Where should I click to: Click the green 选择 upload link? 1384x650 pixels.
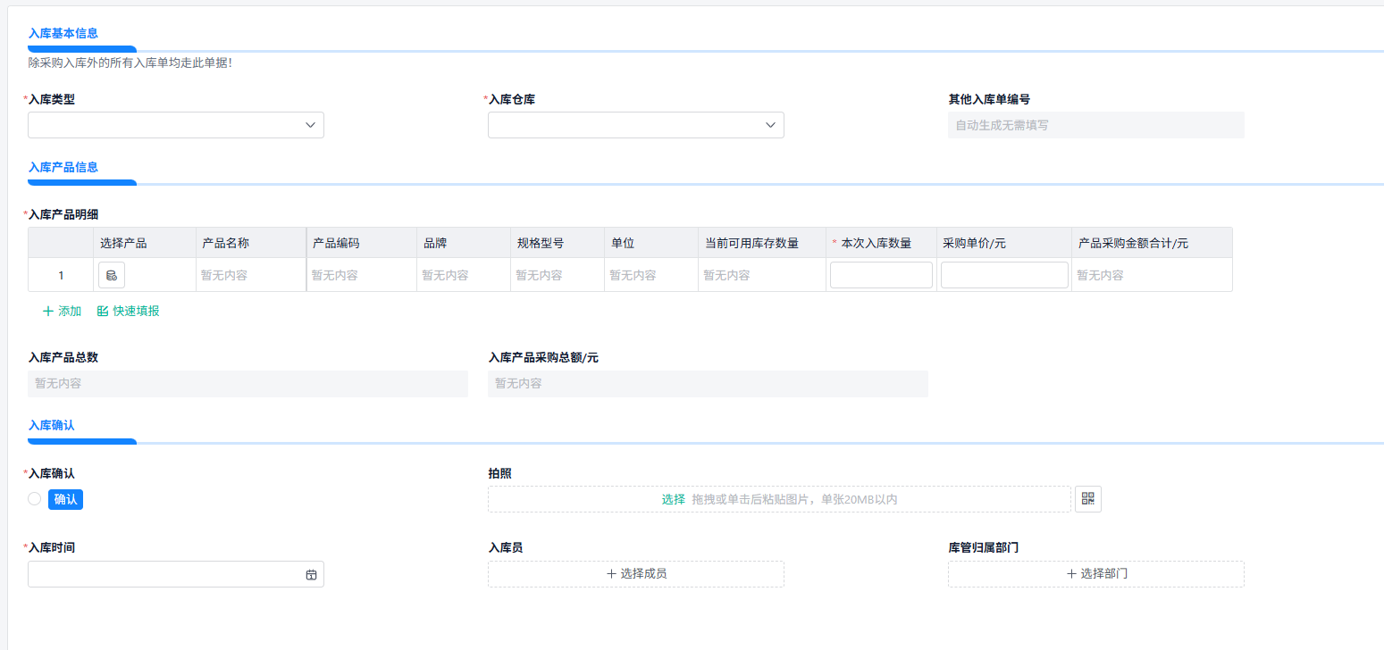coord(675,499)
